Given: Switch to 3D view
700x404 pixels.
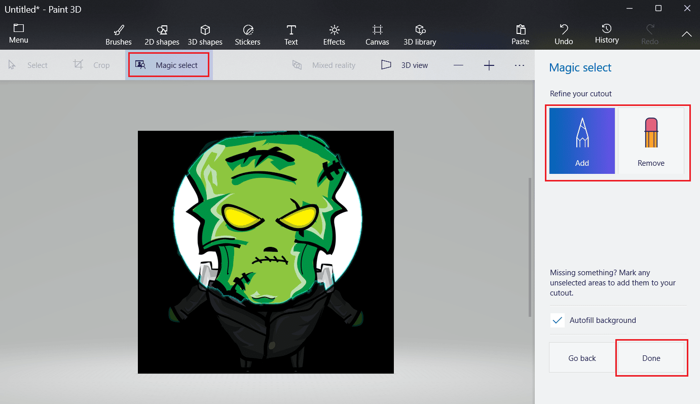Looking at the screenshot, I should pyautogui.click(x=404, y=65).
